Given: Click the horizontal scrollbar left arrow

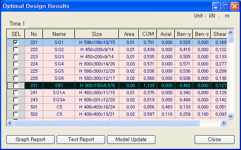Looking at the screenshot, I should [x=10, y=123].
